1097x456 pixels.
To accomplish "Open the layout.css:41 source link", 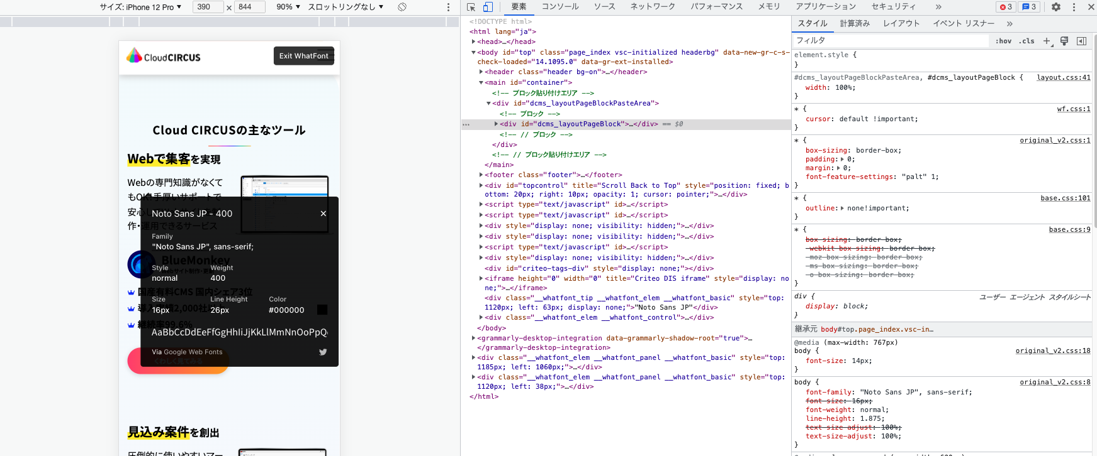I will point(1064,78).
